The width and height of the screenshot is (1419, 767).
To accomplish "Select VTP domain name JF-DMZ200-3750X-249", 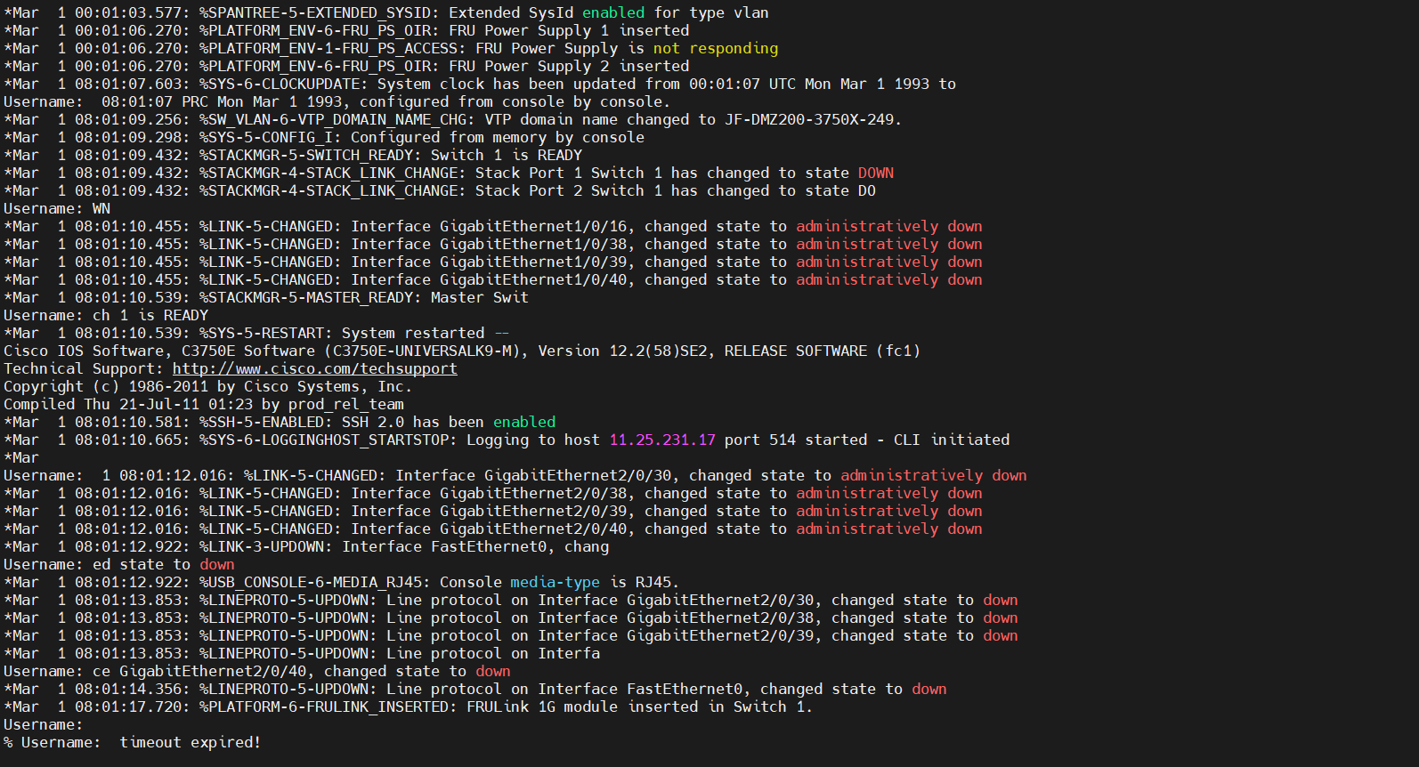I will point(808,119).
